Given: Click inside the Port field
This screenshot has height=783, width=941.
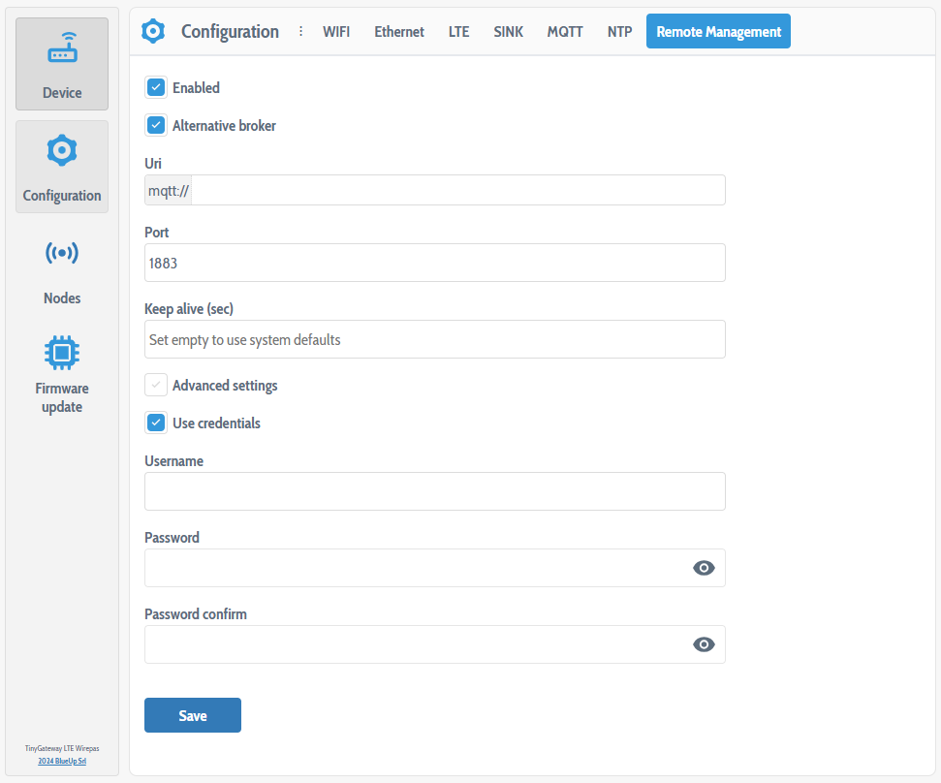Looking at the screenshot, I should tap(434, 263).
